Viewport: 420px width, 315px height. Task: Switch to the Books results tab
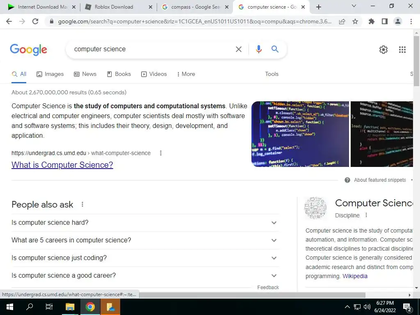point(119,74)
